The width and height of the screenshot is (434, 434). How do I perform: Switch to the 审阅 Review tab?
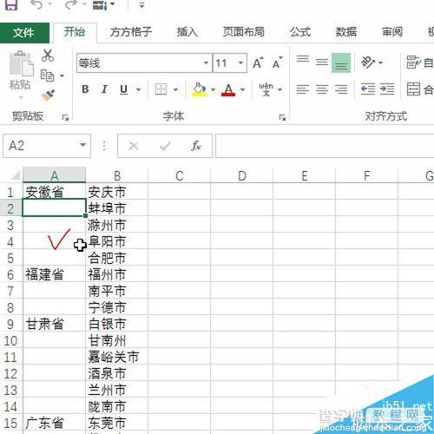392,32
